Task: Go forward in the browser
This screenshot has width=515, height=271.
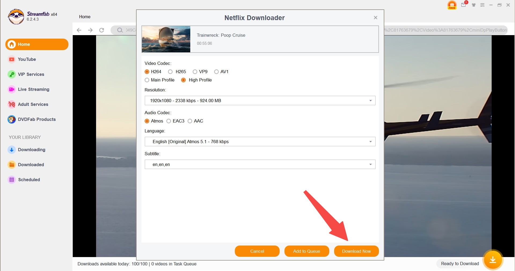Action: pos(90,30)
